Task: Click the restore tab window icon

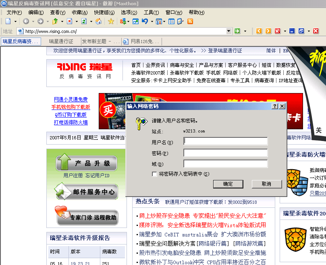Action: pos(301,31)
